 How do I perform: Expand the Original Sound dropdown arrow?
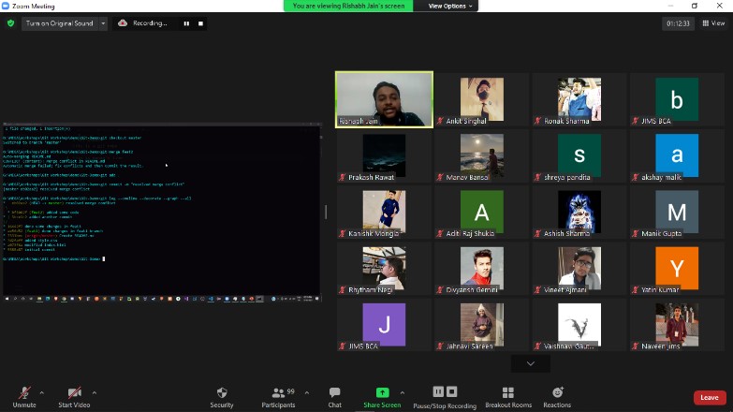(x=103, y=23)
